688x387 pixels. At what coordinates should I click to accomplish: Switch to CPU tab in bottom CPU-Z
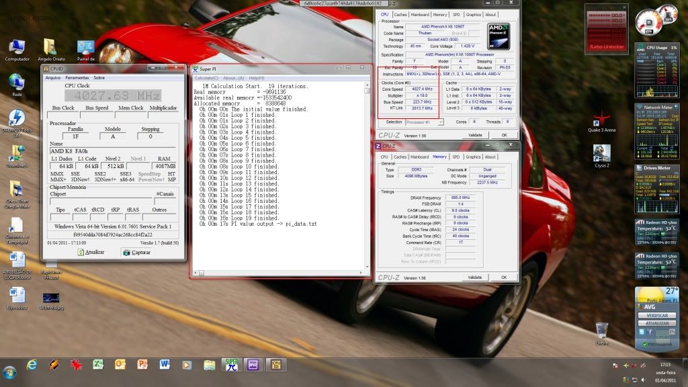point(384,157)
